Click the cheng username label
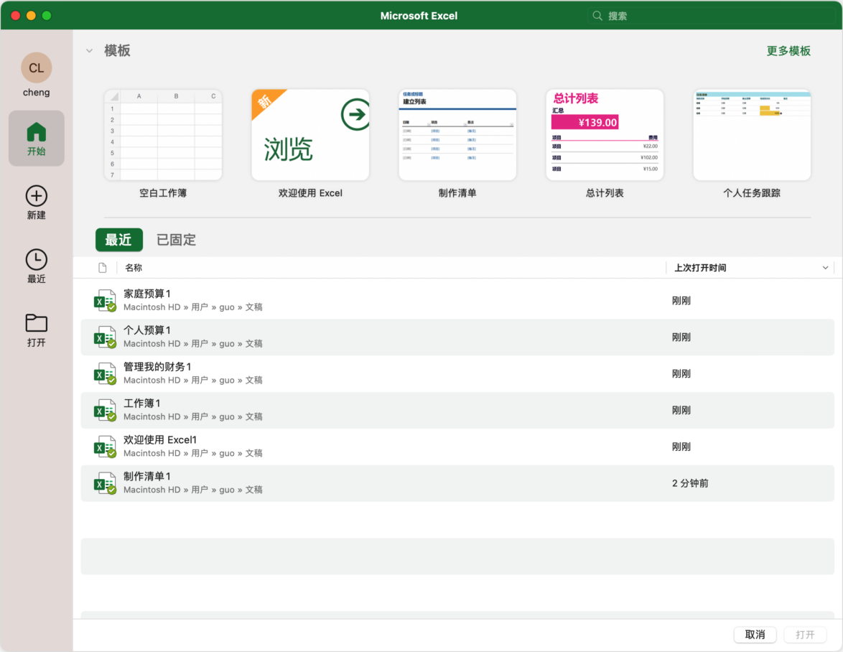 (37, 93)
